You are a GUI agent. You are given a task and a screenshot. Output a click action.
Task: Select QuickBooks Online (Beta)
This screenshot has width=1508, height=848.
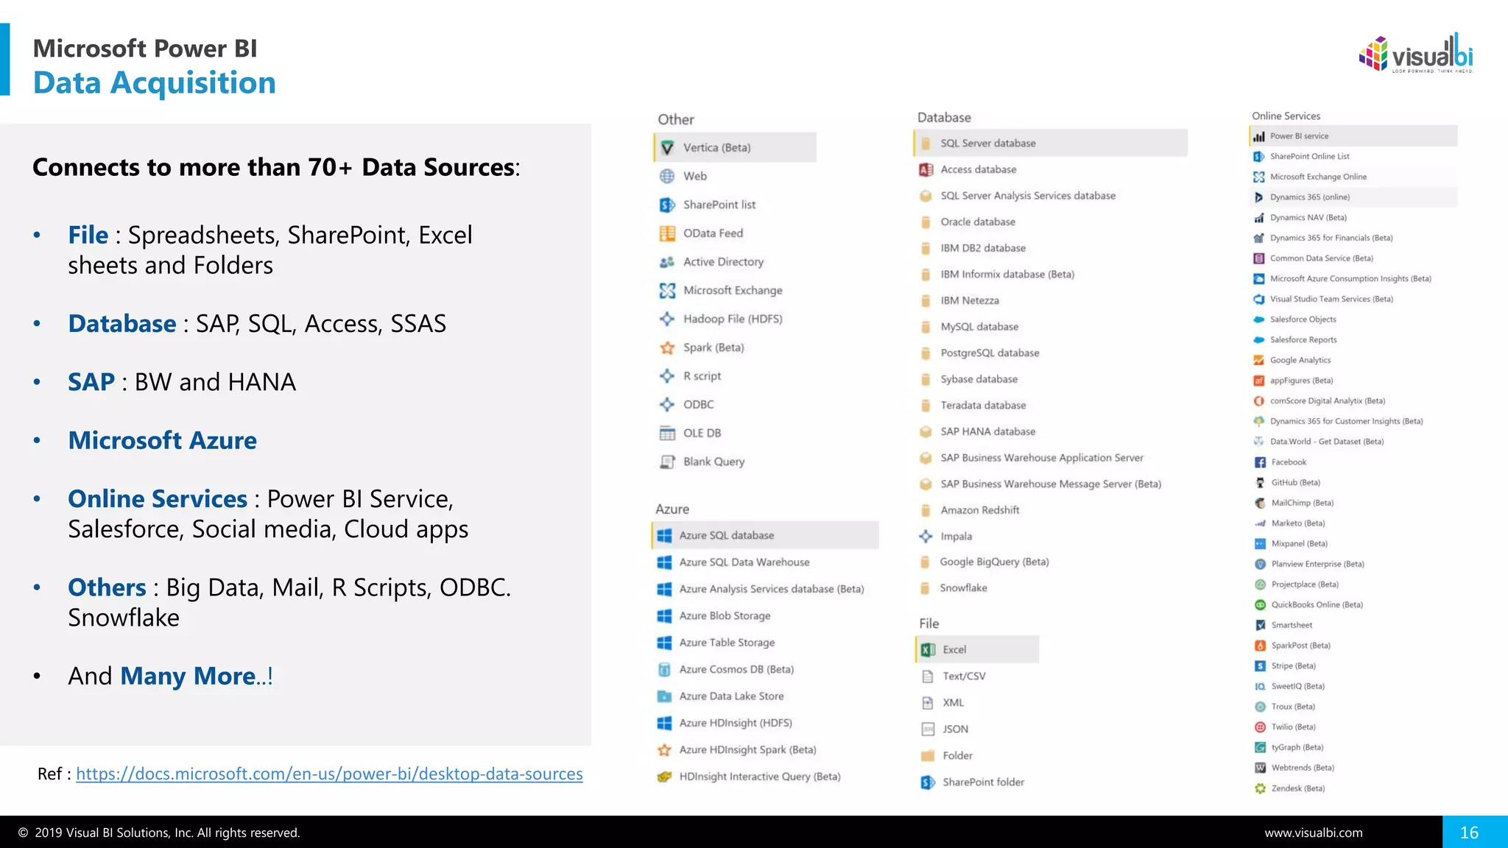(x=1308, y=605)
